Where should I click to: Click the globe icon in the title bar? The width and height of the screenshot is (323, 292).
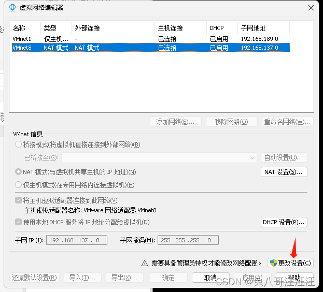pyautogui.click(x=12, y=8)
